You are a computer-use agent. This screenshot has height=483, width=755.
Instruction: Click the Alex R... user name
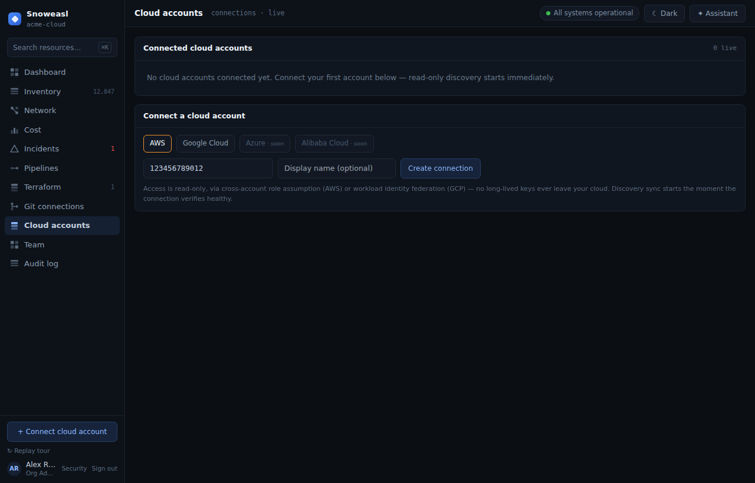pyautogui.click(x=41, y=464)
